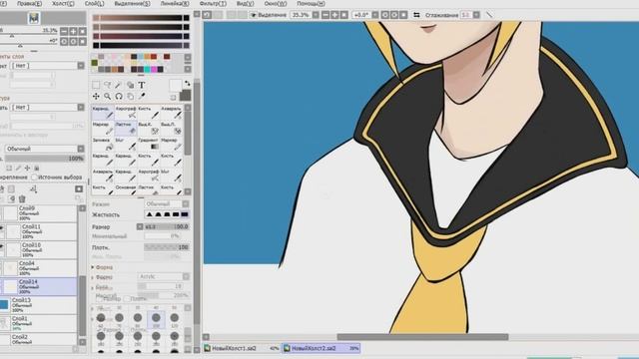Toggle lock all padlock icon
The width and height of the screenshot is (639, 359).
pos(36,168)
